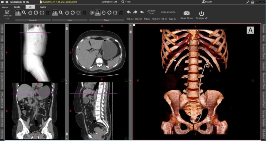Click the blue Desfazer Tudo arrow icon
Screen dimensions: 266x141
(x=142, y=12)
